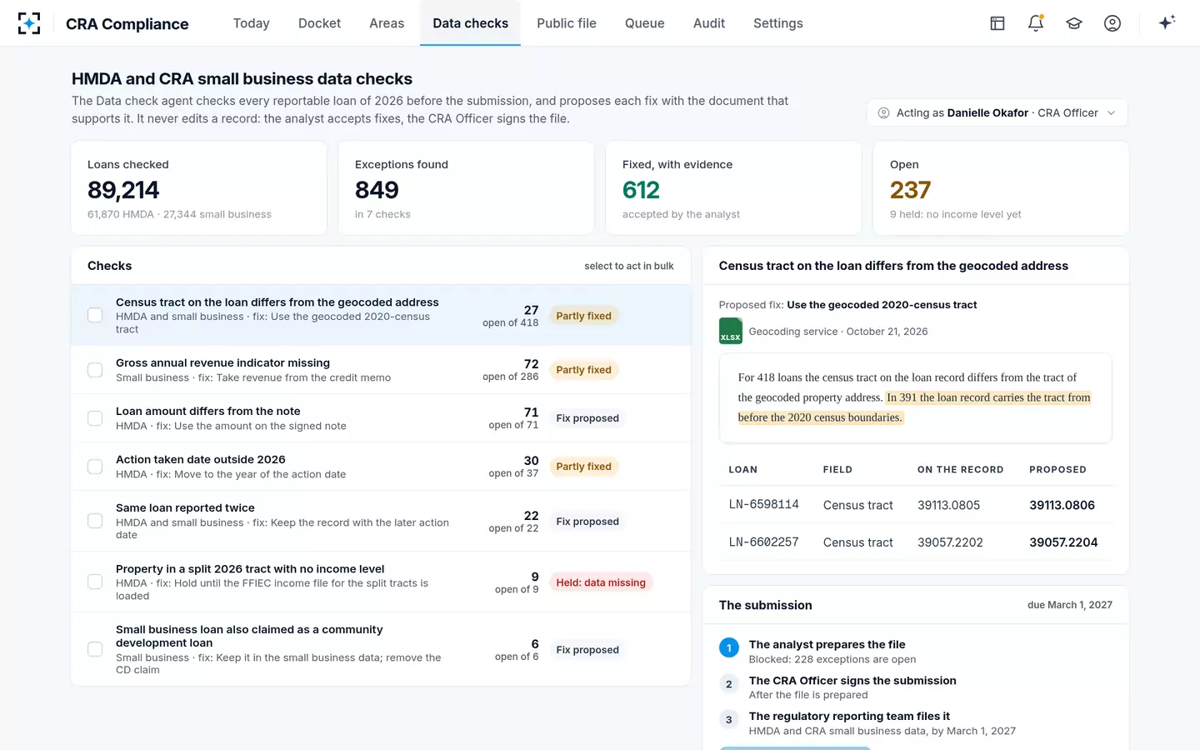Open the notifications bell

click(x=1036, y=23)
